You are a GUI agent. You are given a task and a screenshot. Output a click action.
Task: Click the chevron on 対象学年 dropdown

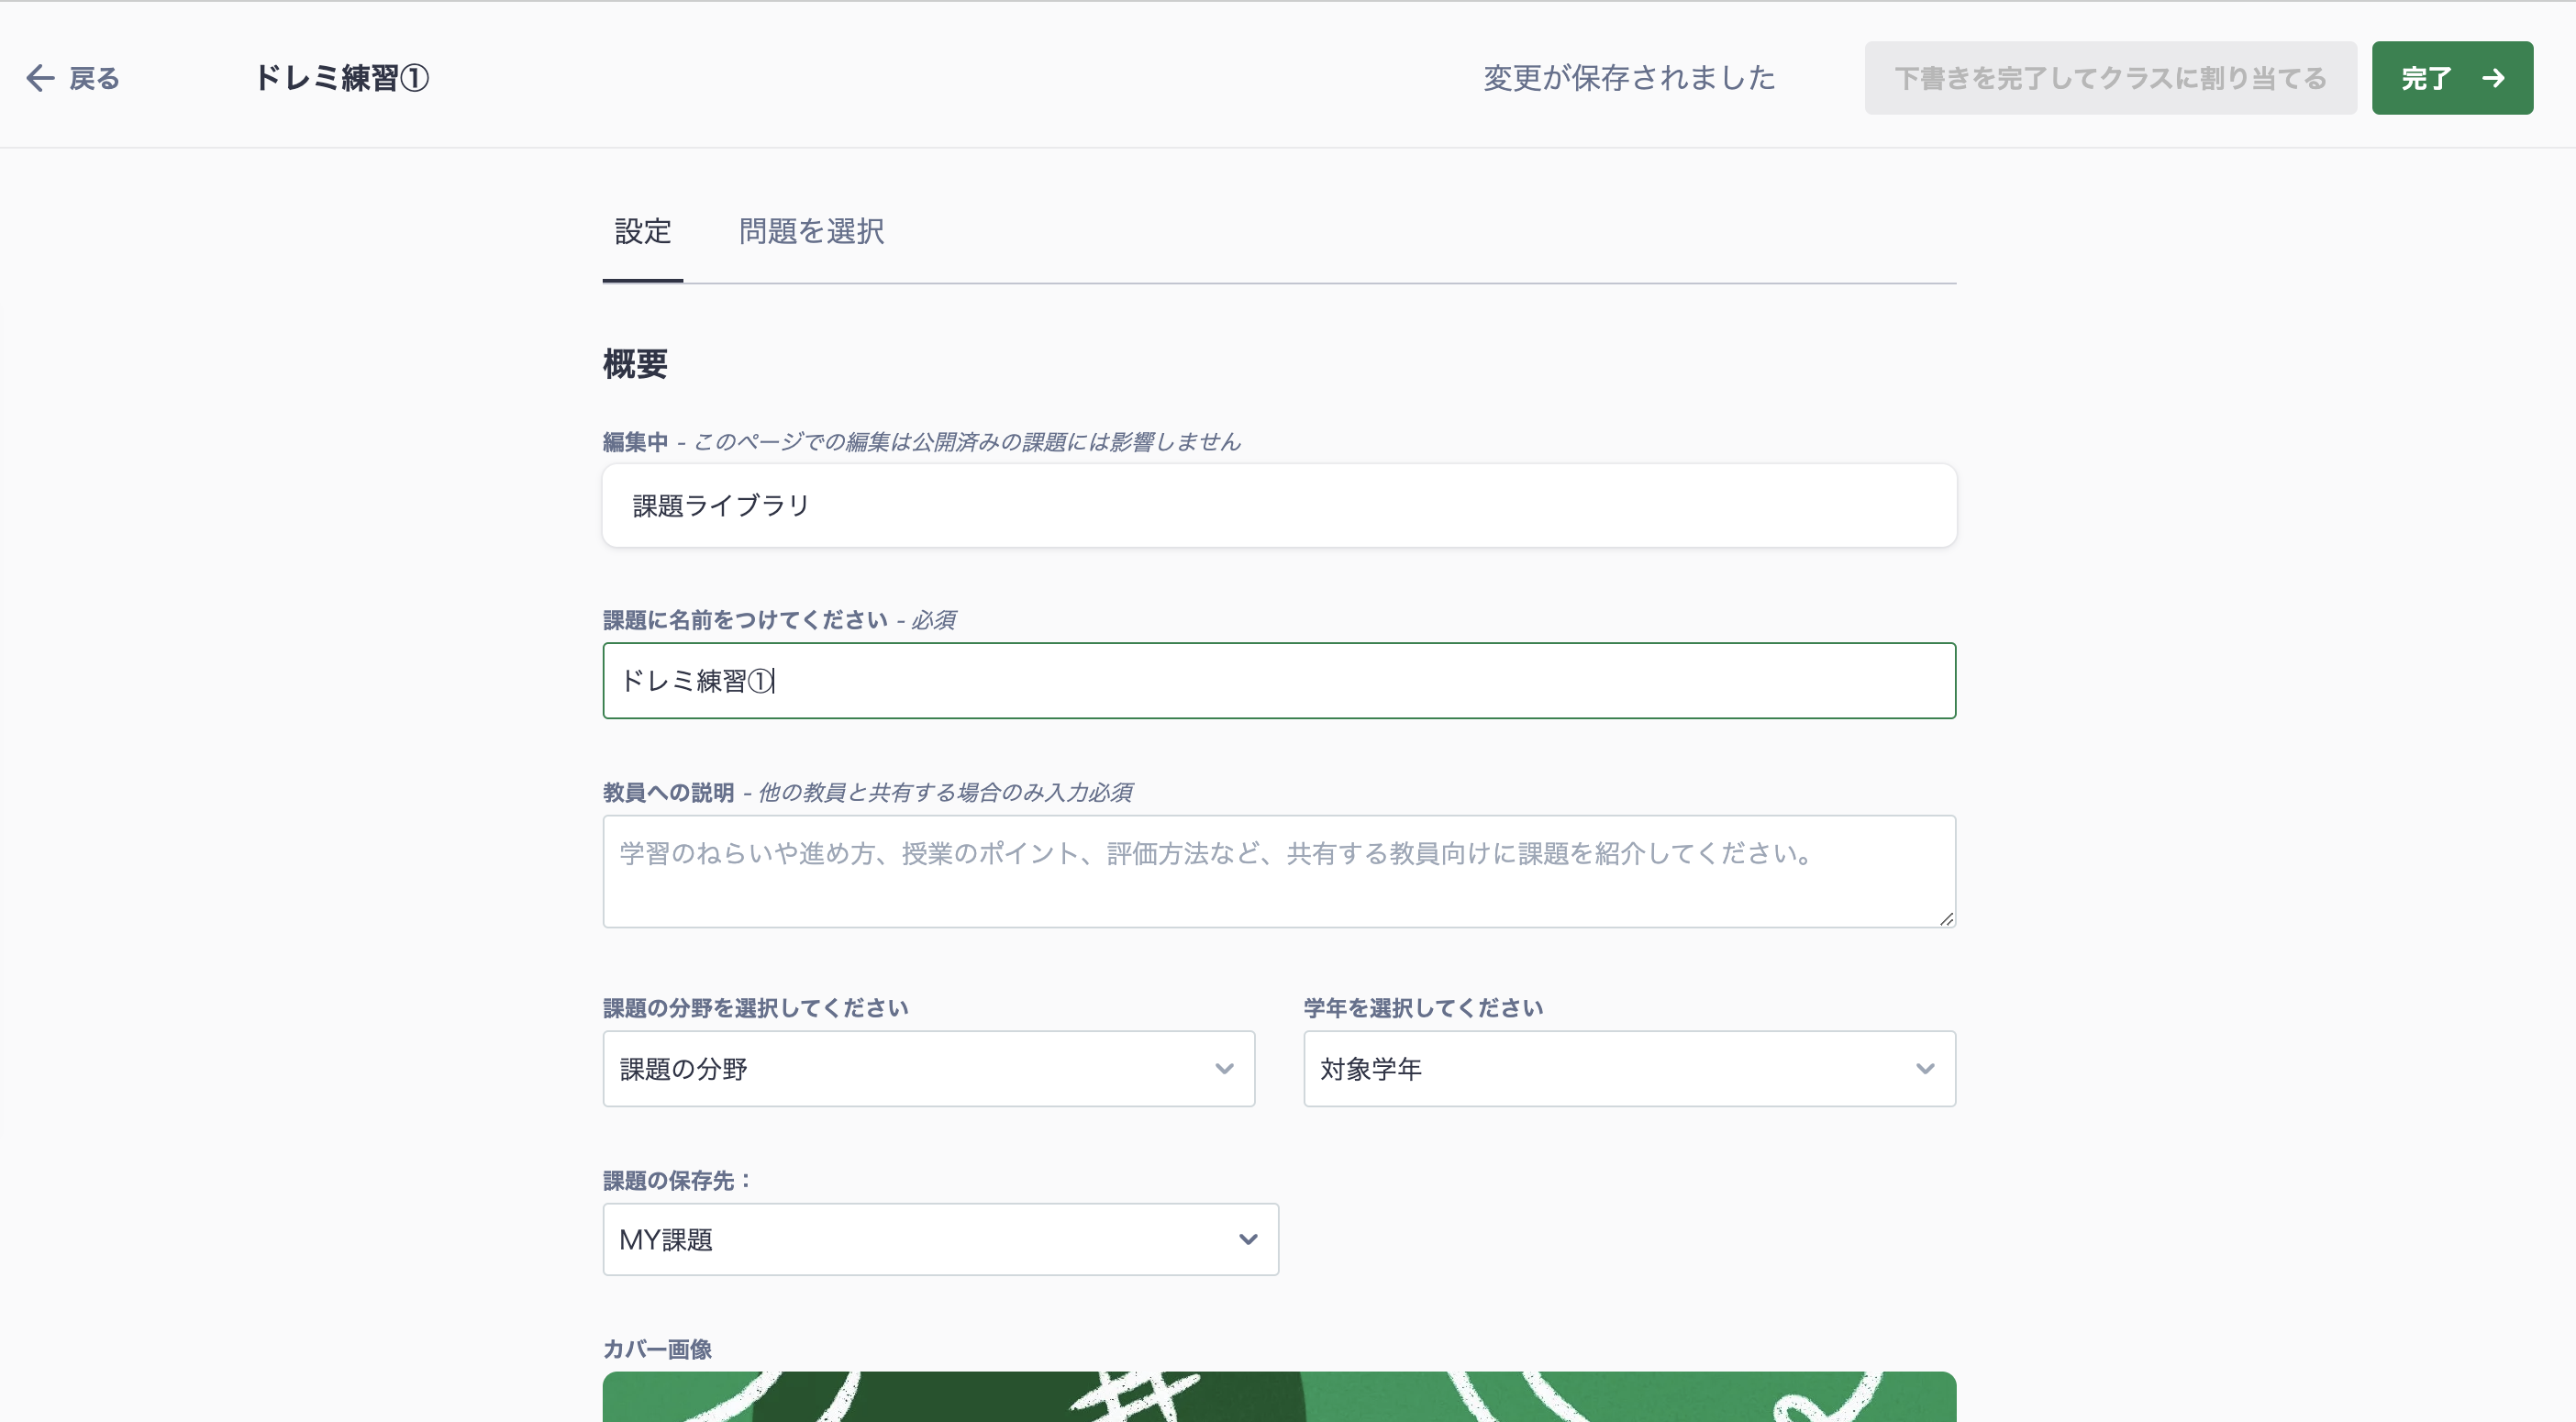point(1927,1069)
